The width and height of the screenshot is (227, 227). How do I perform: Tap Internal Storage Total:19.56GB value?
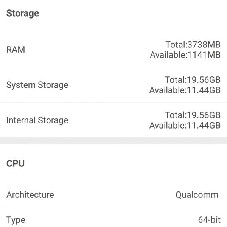[x=193, y=115]
